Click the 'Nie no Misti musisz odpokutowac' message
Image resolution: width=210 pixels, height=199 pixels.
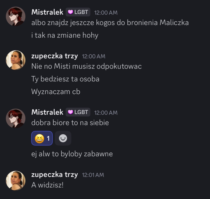(87, 66)
